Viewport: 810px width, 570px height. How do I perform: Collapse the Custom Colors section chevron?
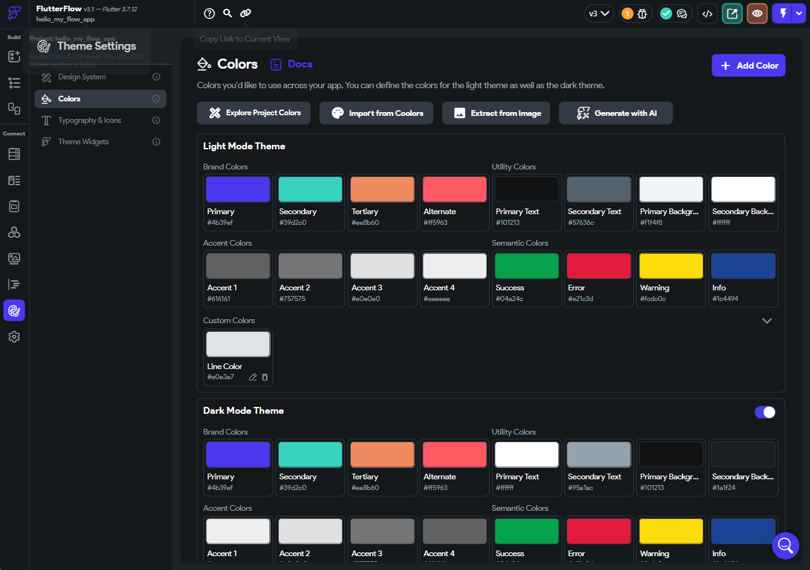(x=766, y=321)
